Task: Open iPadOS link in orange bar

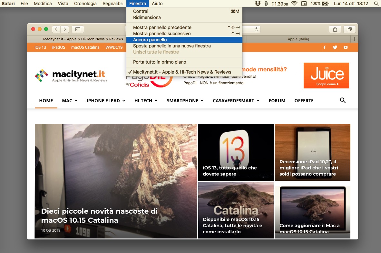Action: 59,47
